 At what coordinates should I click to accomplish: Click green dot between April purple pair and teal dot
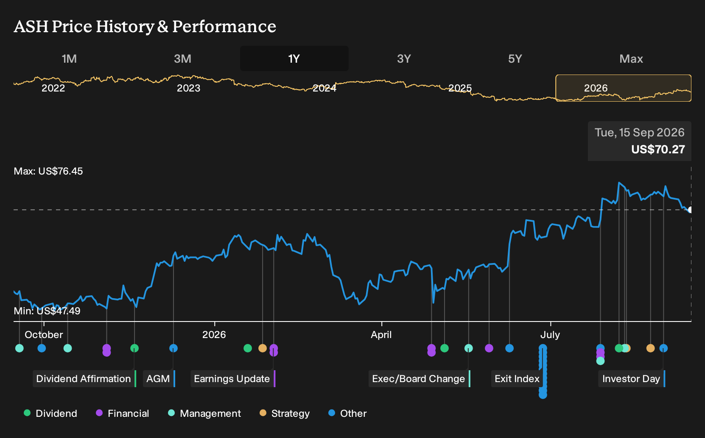click(445, 348)
